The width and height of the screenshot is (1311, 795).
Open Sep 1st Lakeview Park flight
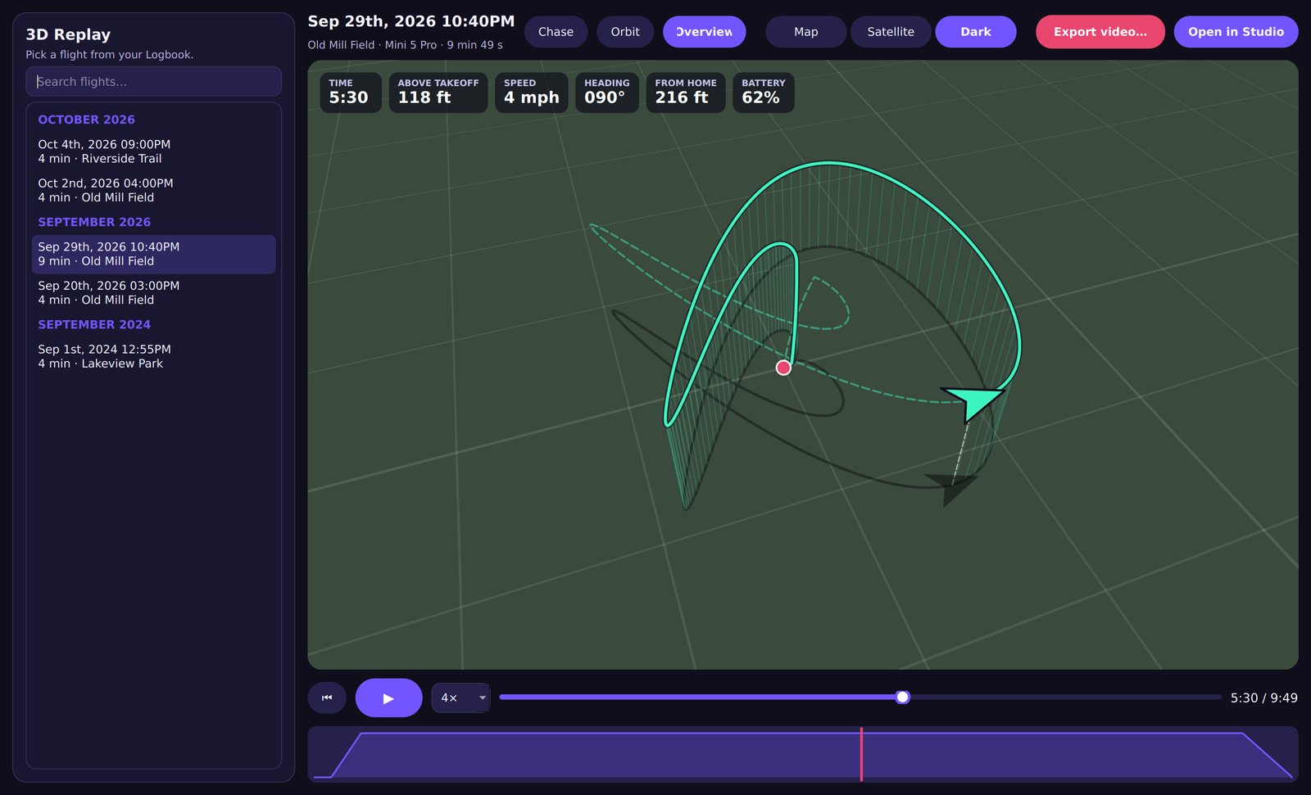point(154,356)
